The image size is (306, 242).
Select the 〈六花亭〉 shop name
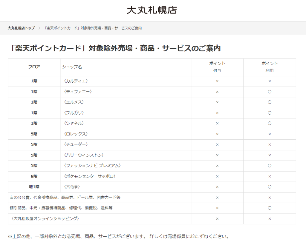(x=72, y=187)
